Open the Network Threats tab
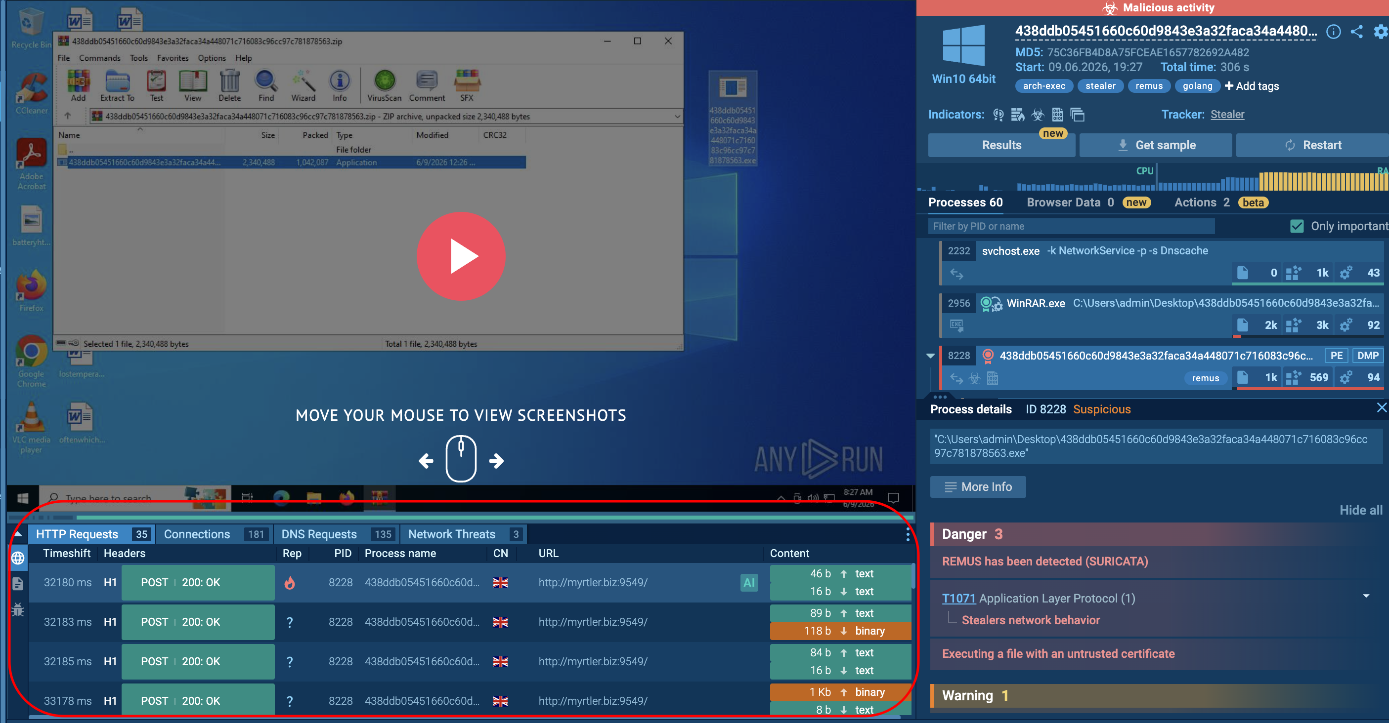 (x=463, y=534)
